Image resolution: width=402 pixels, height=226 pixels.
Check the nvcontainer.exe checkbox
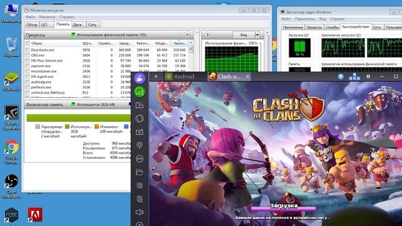tap(28, 72)
